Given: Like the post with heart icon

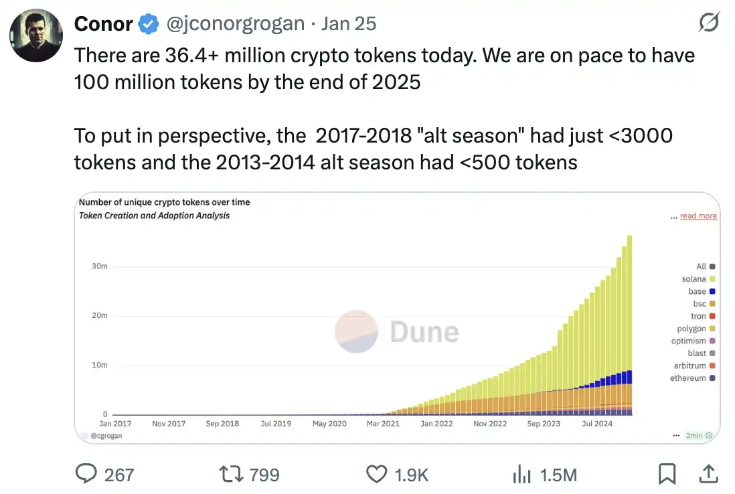Looking at the screenshot, I should point(377,474).
